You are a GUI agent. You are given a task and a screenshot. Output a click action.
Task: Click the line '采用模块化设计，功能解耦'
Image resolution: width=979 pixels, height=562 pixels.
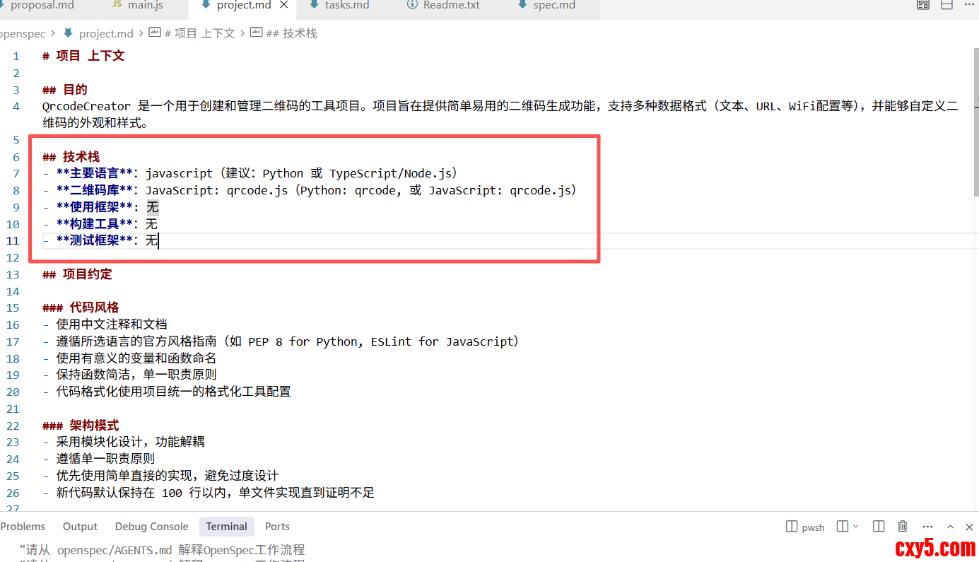point(124,442)
